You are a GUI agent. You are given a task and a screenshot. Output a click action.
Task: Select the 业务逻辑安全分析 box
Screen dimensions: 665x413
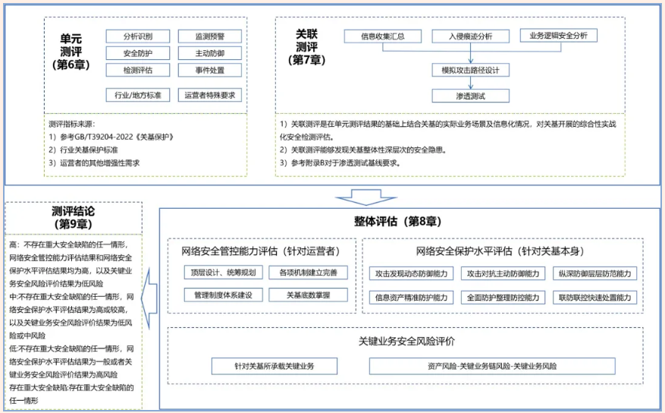558,36
